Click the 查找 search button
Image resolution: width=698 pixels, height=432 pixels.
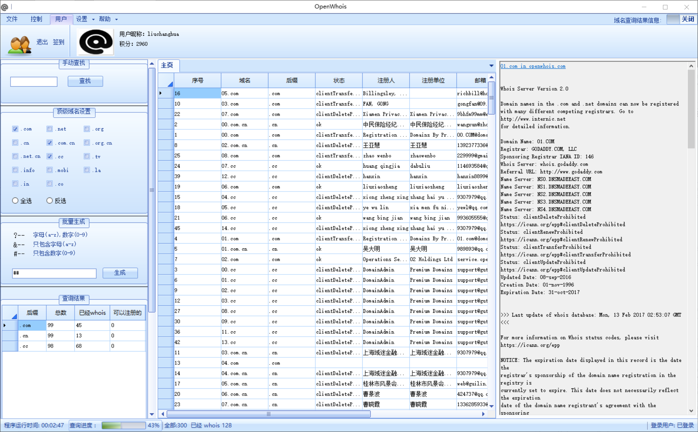85,81
